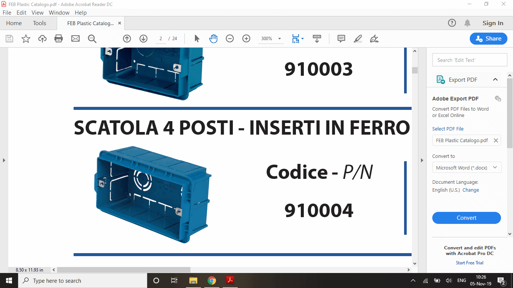
Task: Open the Help menu
Action: point(80,13)
